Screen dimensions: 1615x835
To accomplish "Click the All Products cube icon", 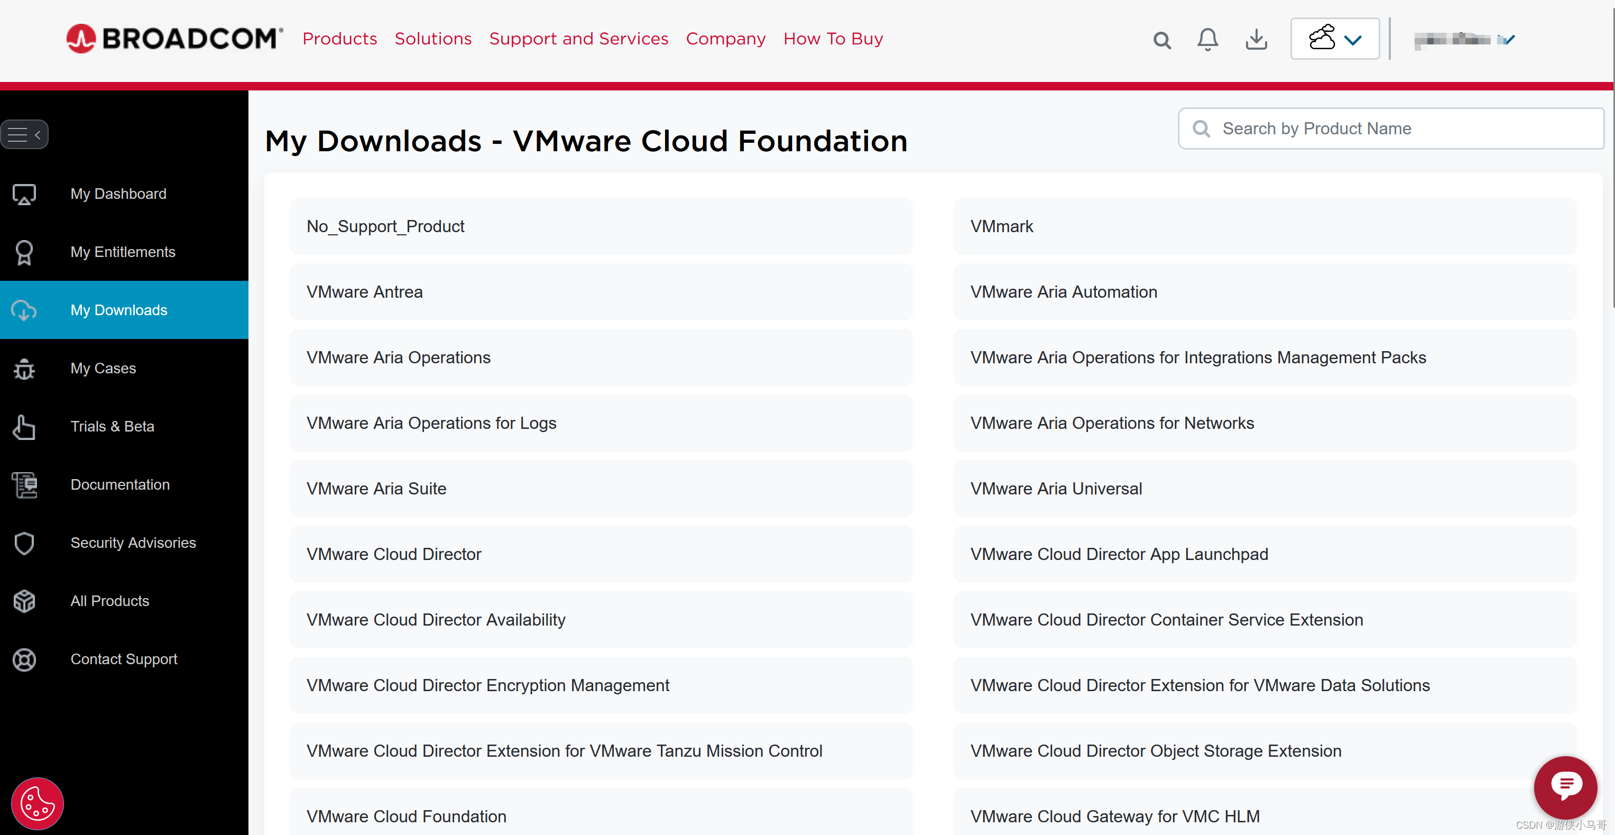I will tap(24, 601).
